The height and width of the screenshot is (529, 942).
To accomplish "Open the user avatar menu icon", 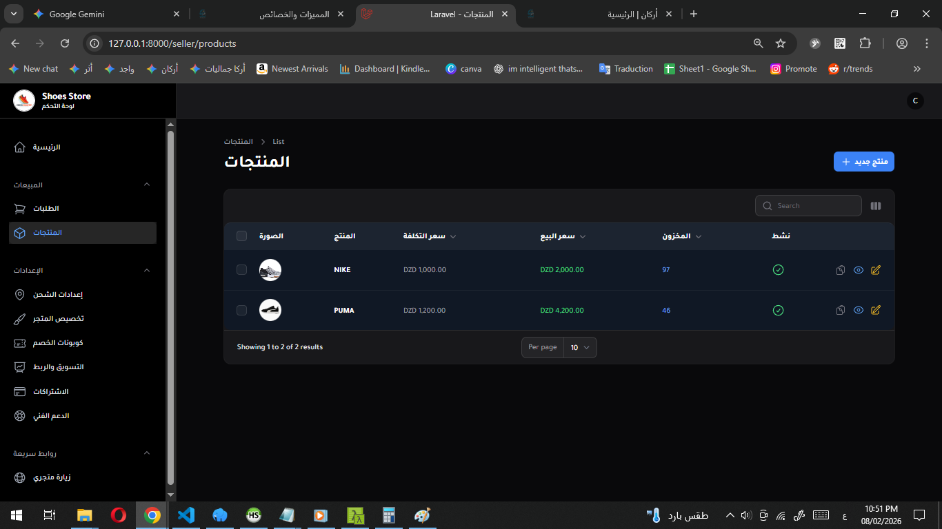I will point(914,101).
